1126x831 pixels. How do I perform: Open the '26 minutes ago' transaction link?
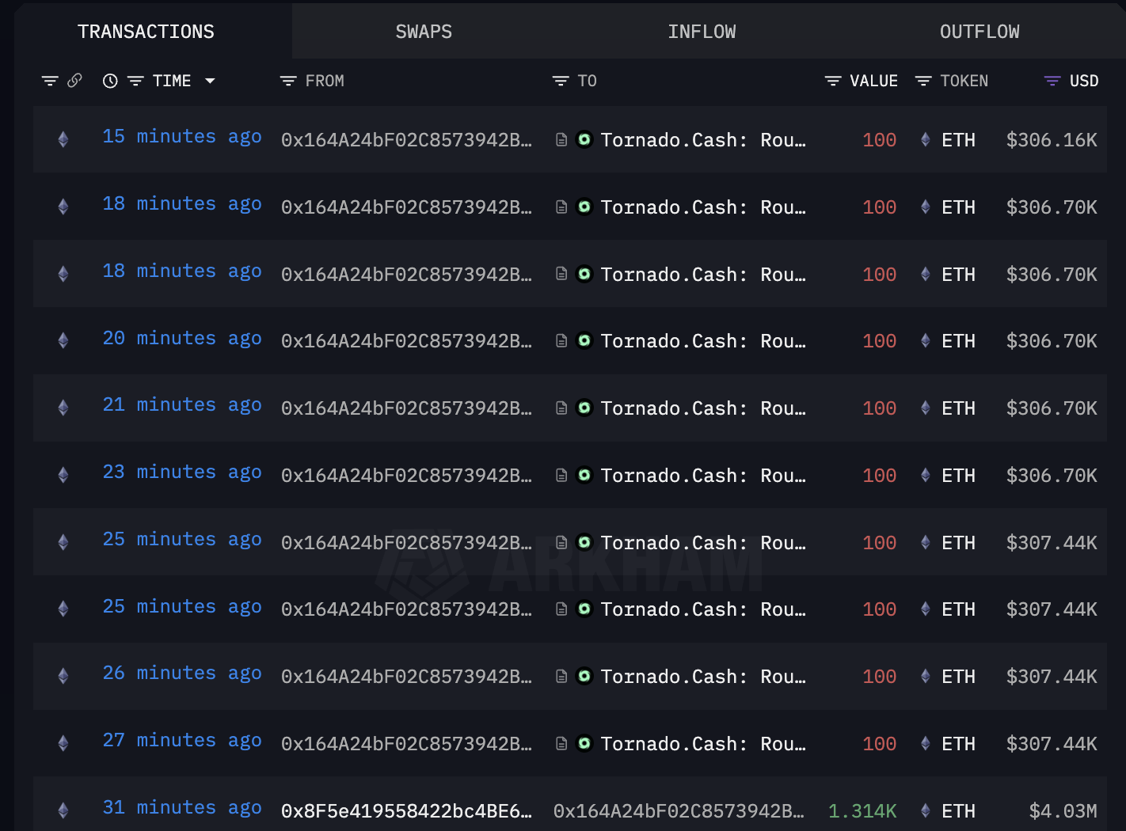[x=182, y=674]
